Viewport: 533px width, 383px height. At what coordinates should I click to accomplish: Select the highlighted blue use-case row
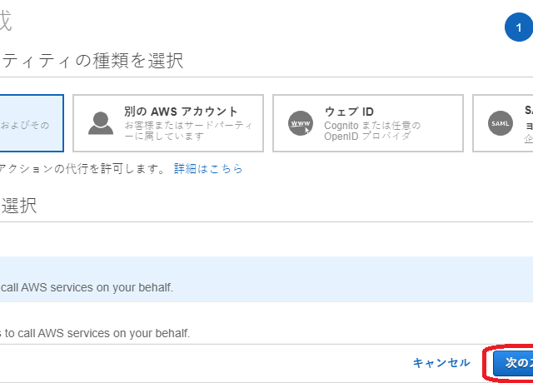[250, 279]
